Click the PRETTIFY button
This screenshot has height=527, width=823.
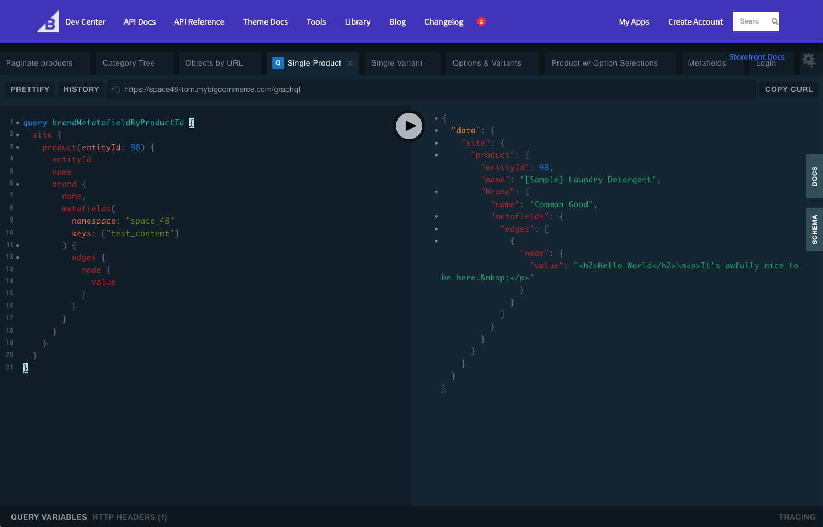click(30, 89)
